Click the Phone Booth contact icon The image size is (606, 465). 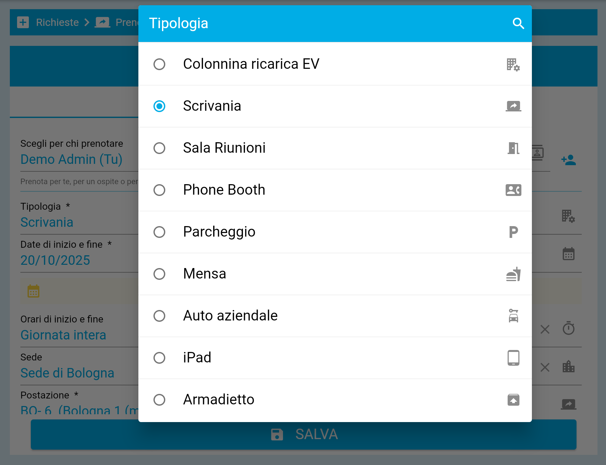[x=513, y=190]
